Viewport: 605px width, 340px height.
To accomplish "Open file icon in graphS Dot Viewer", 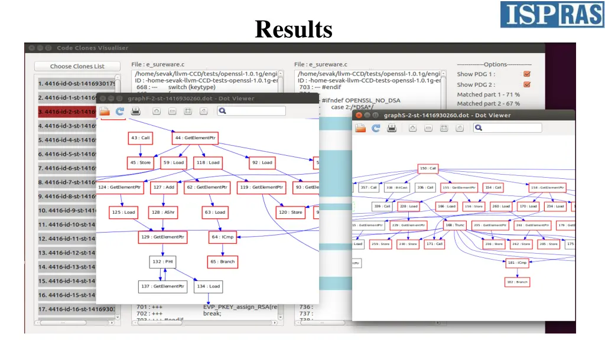I will 360,128.
